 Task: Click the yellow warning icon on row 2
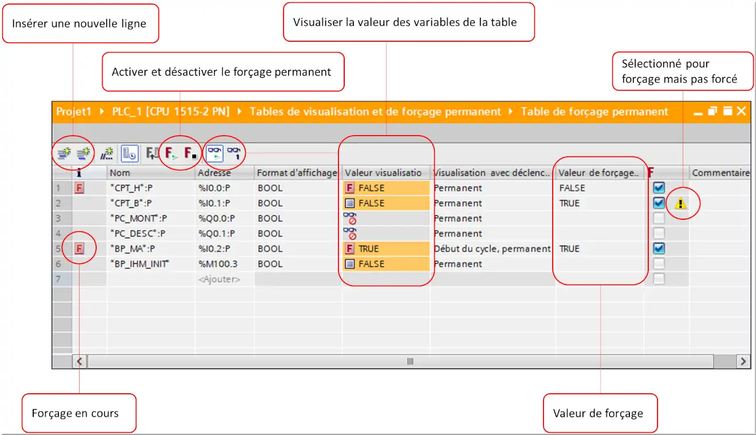coord(680,203)
